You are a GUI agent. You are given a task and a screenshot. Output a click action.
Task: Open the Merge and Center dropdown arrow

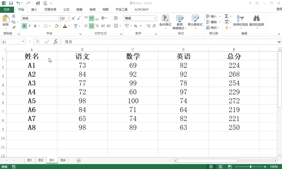tap(120, 26)
